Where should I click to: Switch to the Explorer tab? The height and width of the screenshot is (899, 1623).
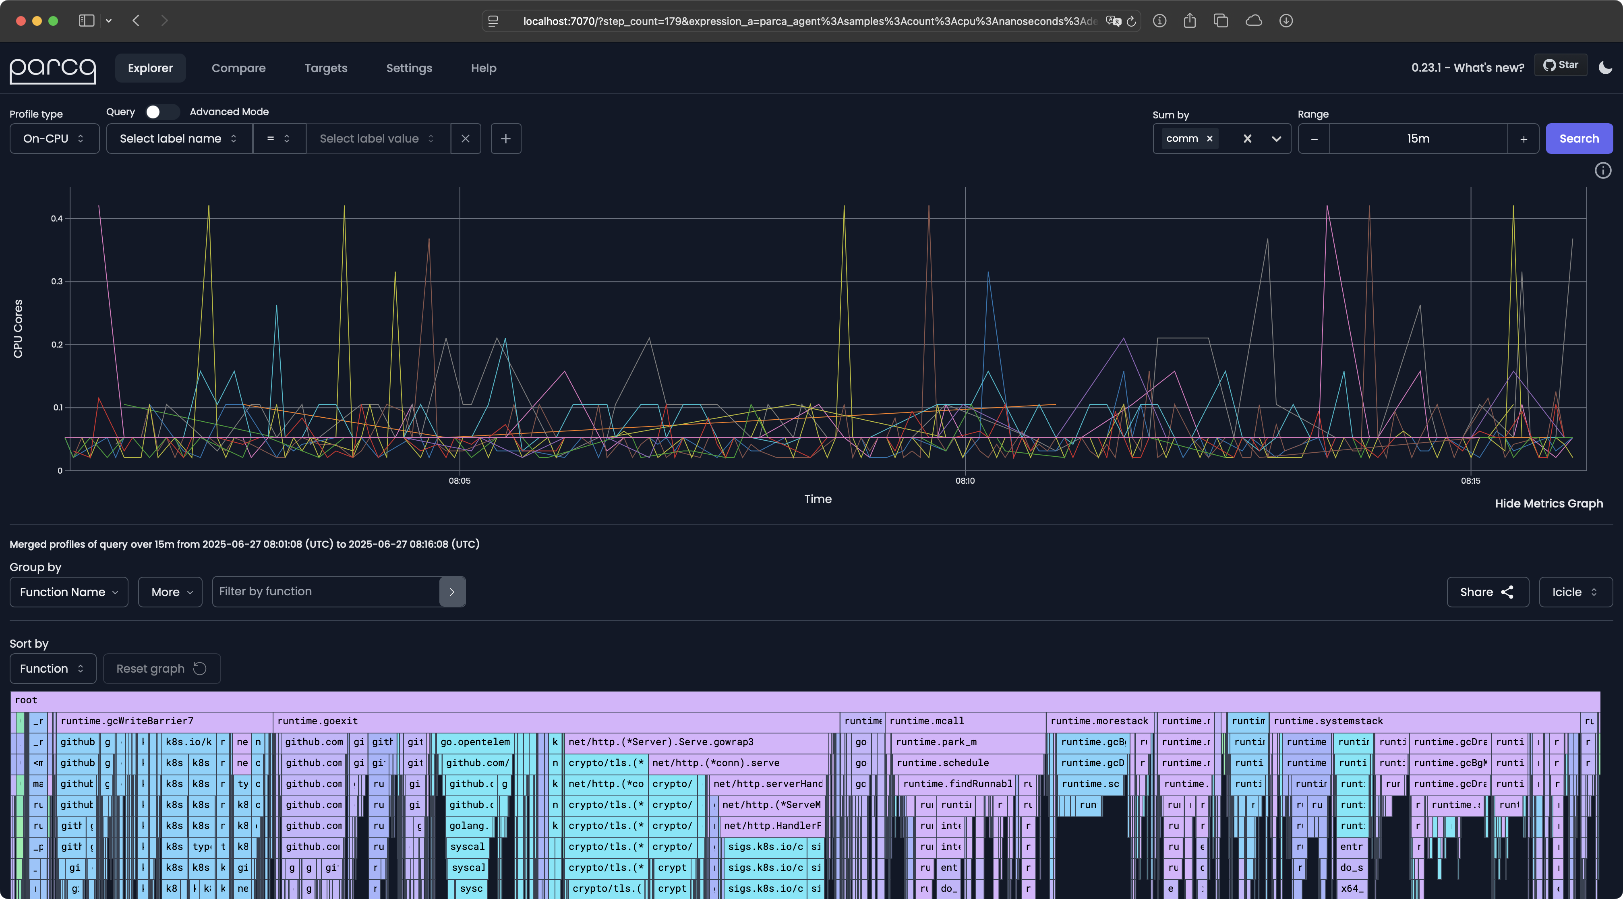pos(150,68)
